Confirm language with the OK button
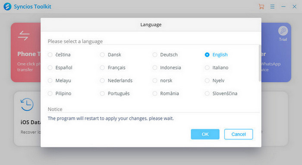This screenshot has width=302, height=165. pyautogui.click(x=205, y=134)
